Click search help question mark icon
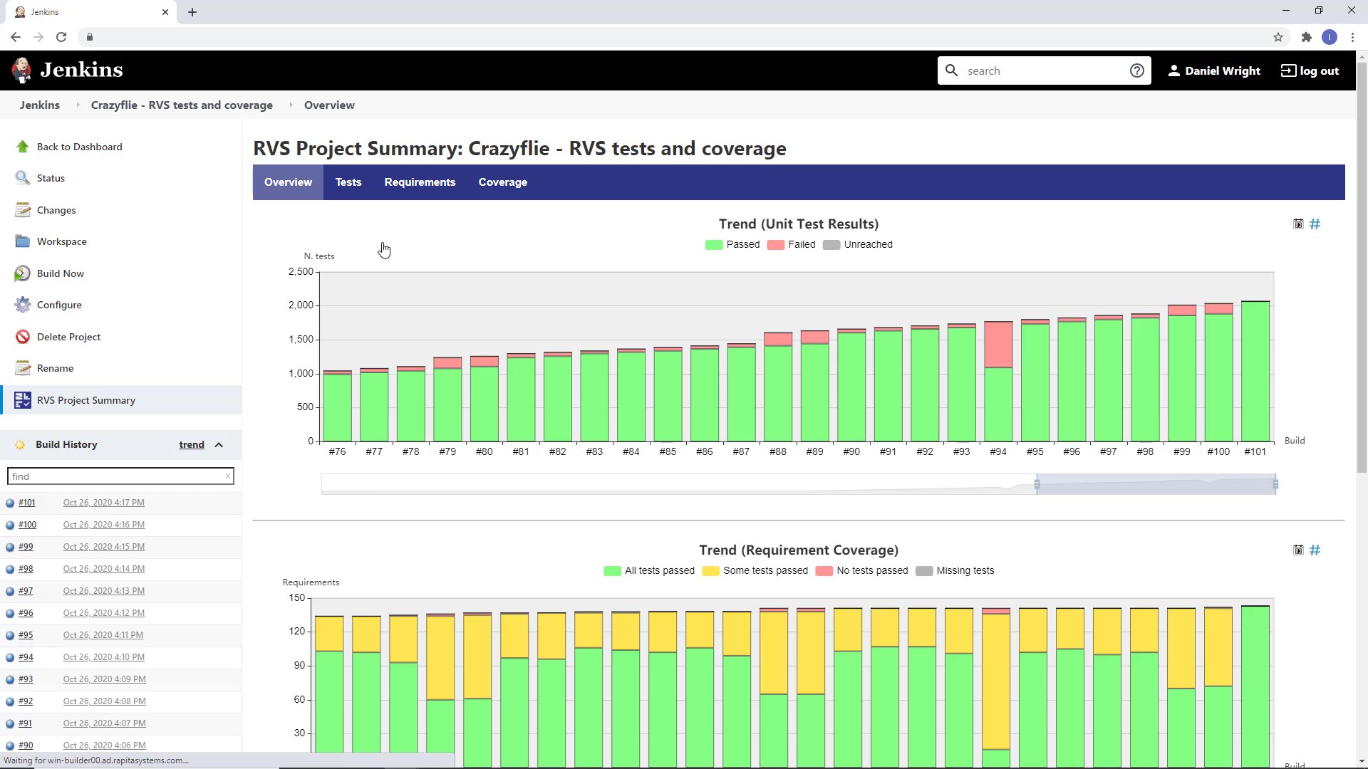Viewport: 1368px width, 769px height. click(x=1137, y=70)
